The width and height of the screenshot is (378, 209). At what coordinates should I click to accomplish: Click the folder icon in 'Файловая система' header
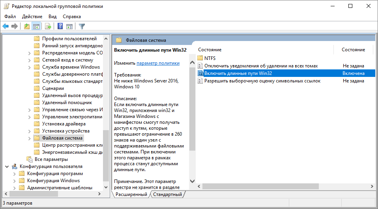(119, 40)
